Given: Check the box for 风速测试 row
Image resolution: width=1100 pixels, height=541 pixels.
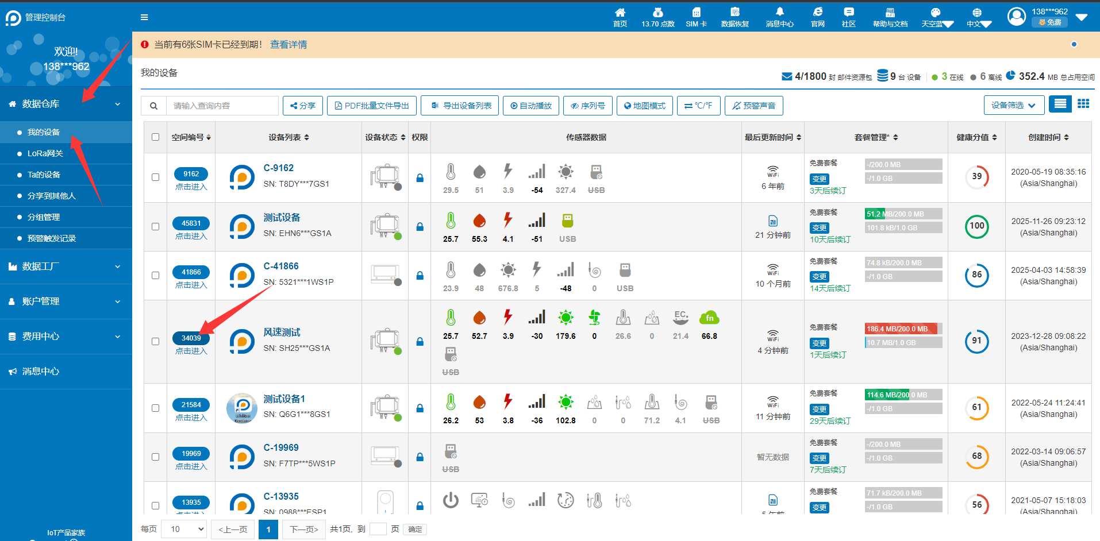Looking at the screenshot, I should click(x=155, y=341).
